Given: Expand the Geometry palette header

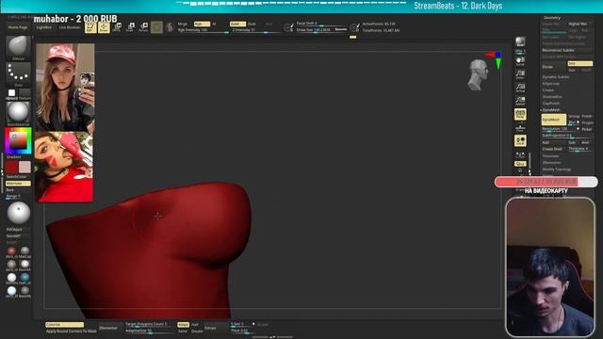Looking at the screenshot, I should 552,18.
